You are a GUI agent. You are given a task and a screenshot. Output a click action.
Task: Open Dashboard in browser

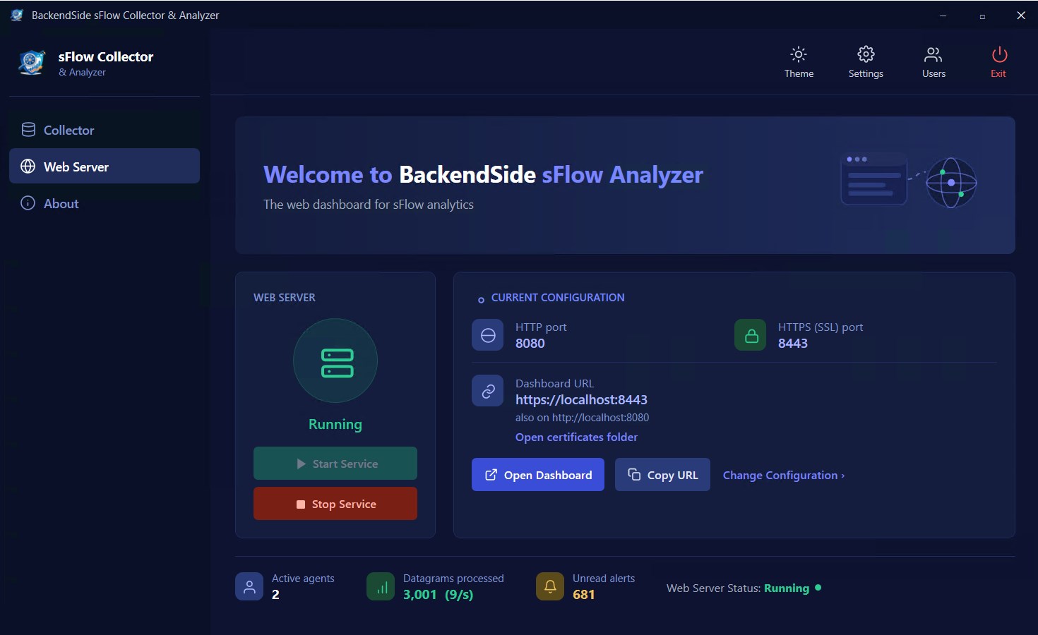pyautogui.click(x=538, y=475)
